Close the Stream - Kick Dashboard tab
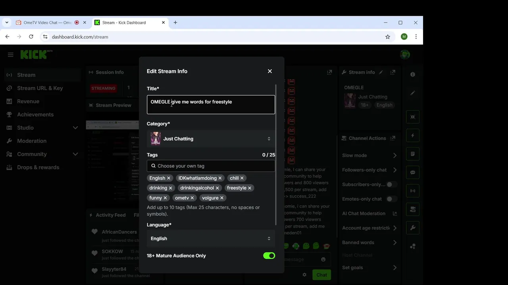Screen dimensions: 508x285 (x=163, y=23)
